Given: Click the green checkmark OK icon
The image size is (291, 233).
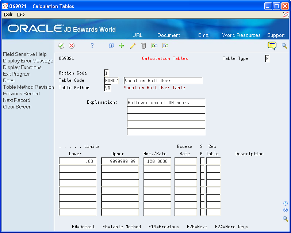Looking at the screenshot, I should point(61,46).
